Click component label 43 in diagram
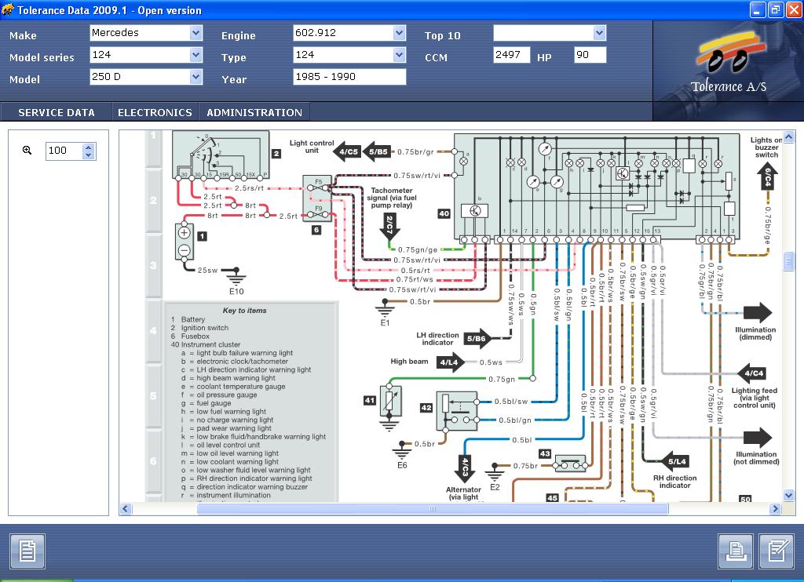Viewport: 804px width, 582px height. [x=545, y=454]
